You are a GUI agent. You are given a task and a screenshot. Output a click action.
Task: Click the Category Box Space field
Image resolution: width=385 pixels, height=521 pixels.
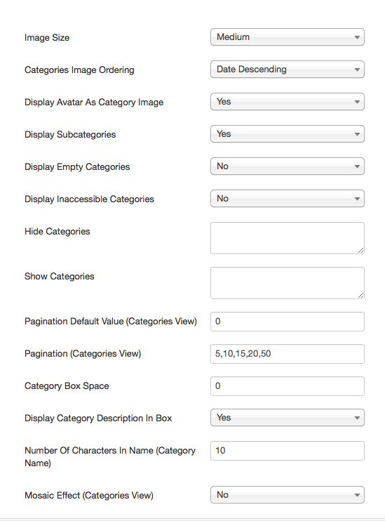click(288, 385)
